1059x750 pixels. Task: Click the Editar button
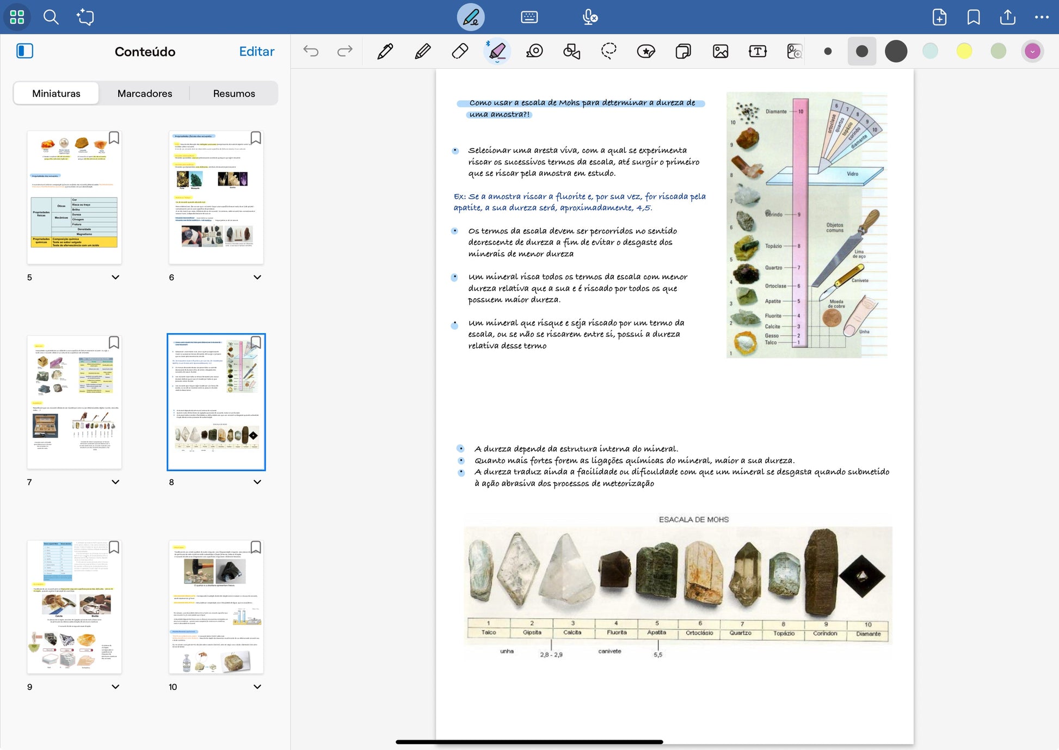click(x=257, y=51)
